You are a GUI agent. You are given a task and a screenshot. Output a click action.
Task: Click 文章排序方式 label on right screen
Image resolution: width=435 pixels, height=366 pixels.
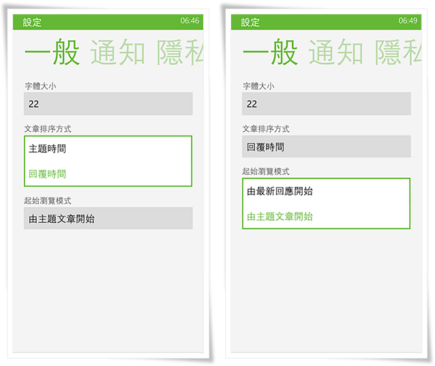pyautogui.click(x=266, y=129)
